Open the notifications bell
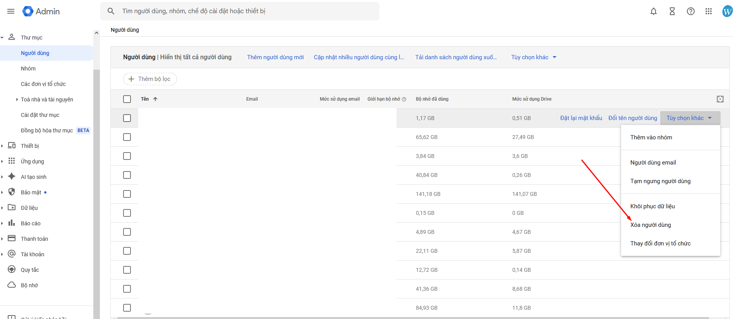733x319 pixels. tap(654, 11)
